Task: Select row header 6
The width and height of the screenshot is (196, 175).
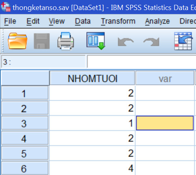Action: 25,168
